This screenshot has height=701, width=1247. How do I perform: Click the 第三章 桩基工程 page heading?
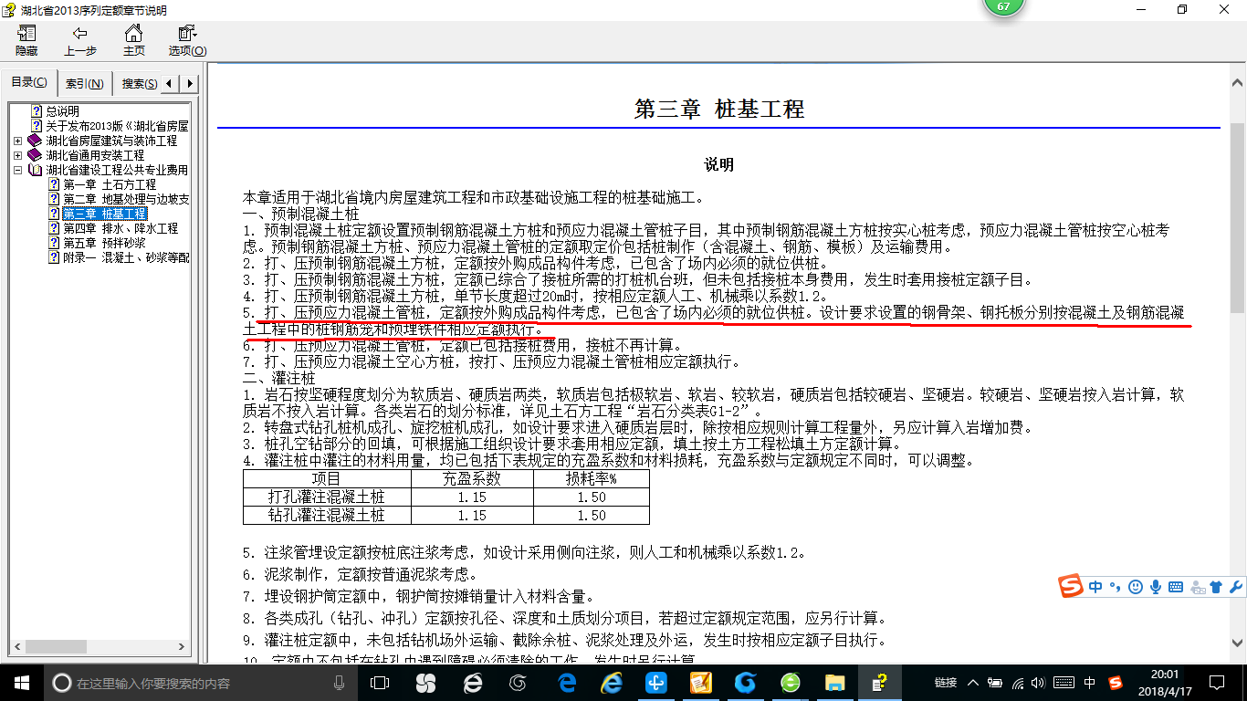(718, 110)
